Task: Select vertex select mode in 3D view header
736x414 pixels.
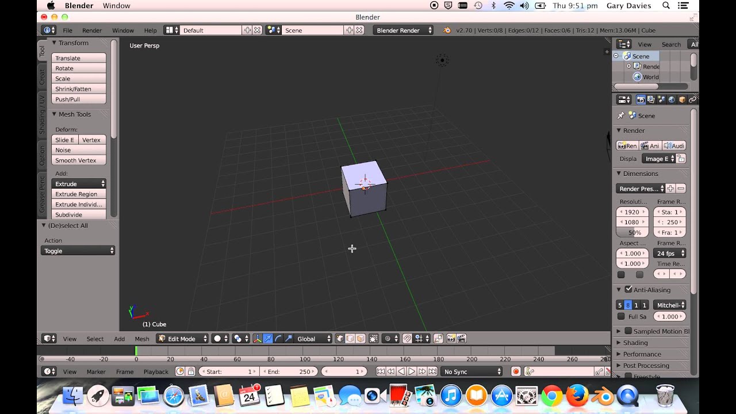Action: (339, 339)
